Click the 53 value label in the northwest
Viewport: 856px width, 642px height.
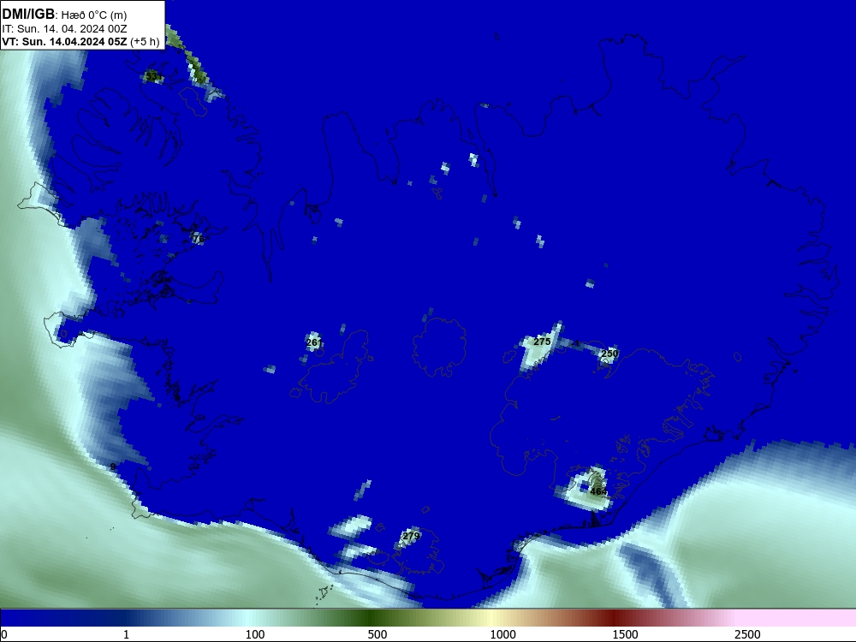[152, 76]
